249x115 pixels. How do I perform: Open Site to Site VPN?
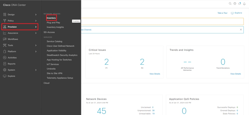click(55, 73)
